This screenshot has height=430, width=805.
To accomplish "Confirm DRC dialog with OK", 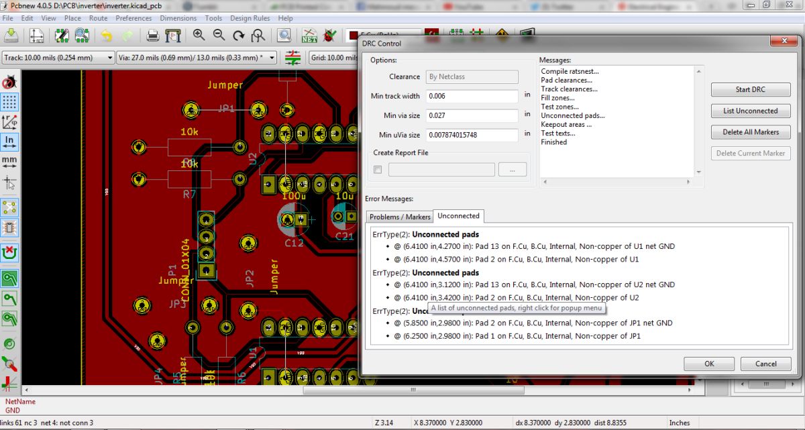I will coord(709,364).
